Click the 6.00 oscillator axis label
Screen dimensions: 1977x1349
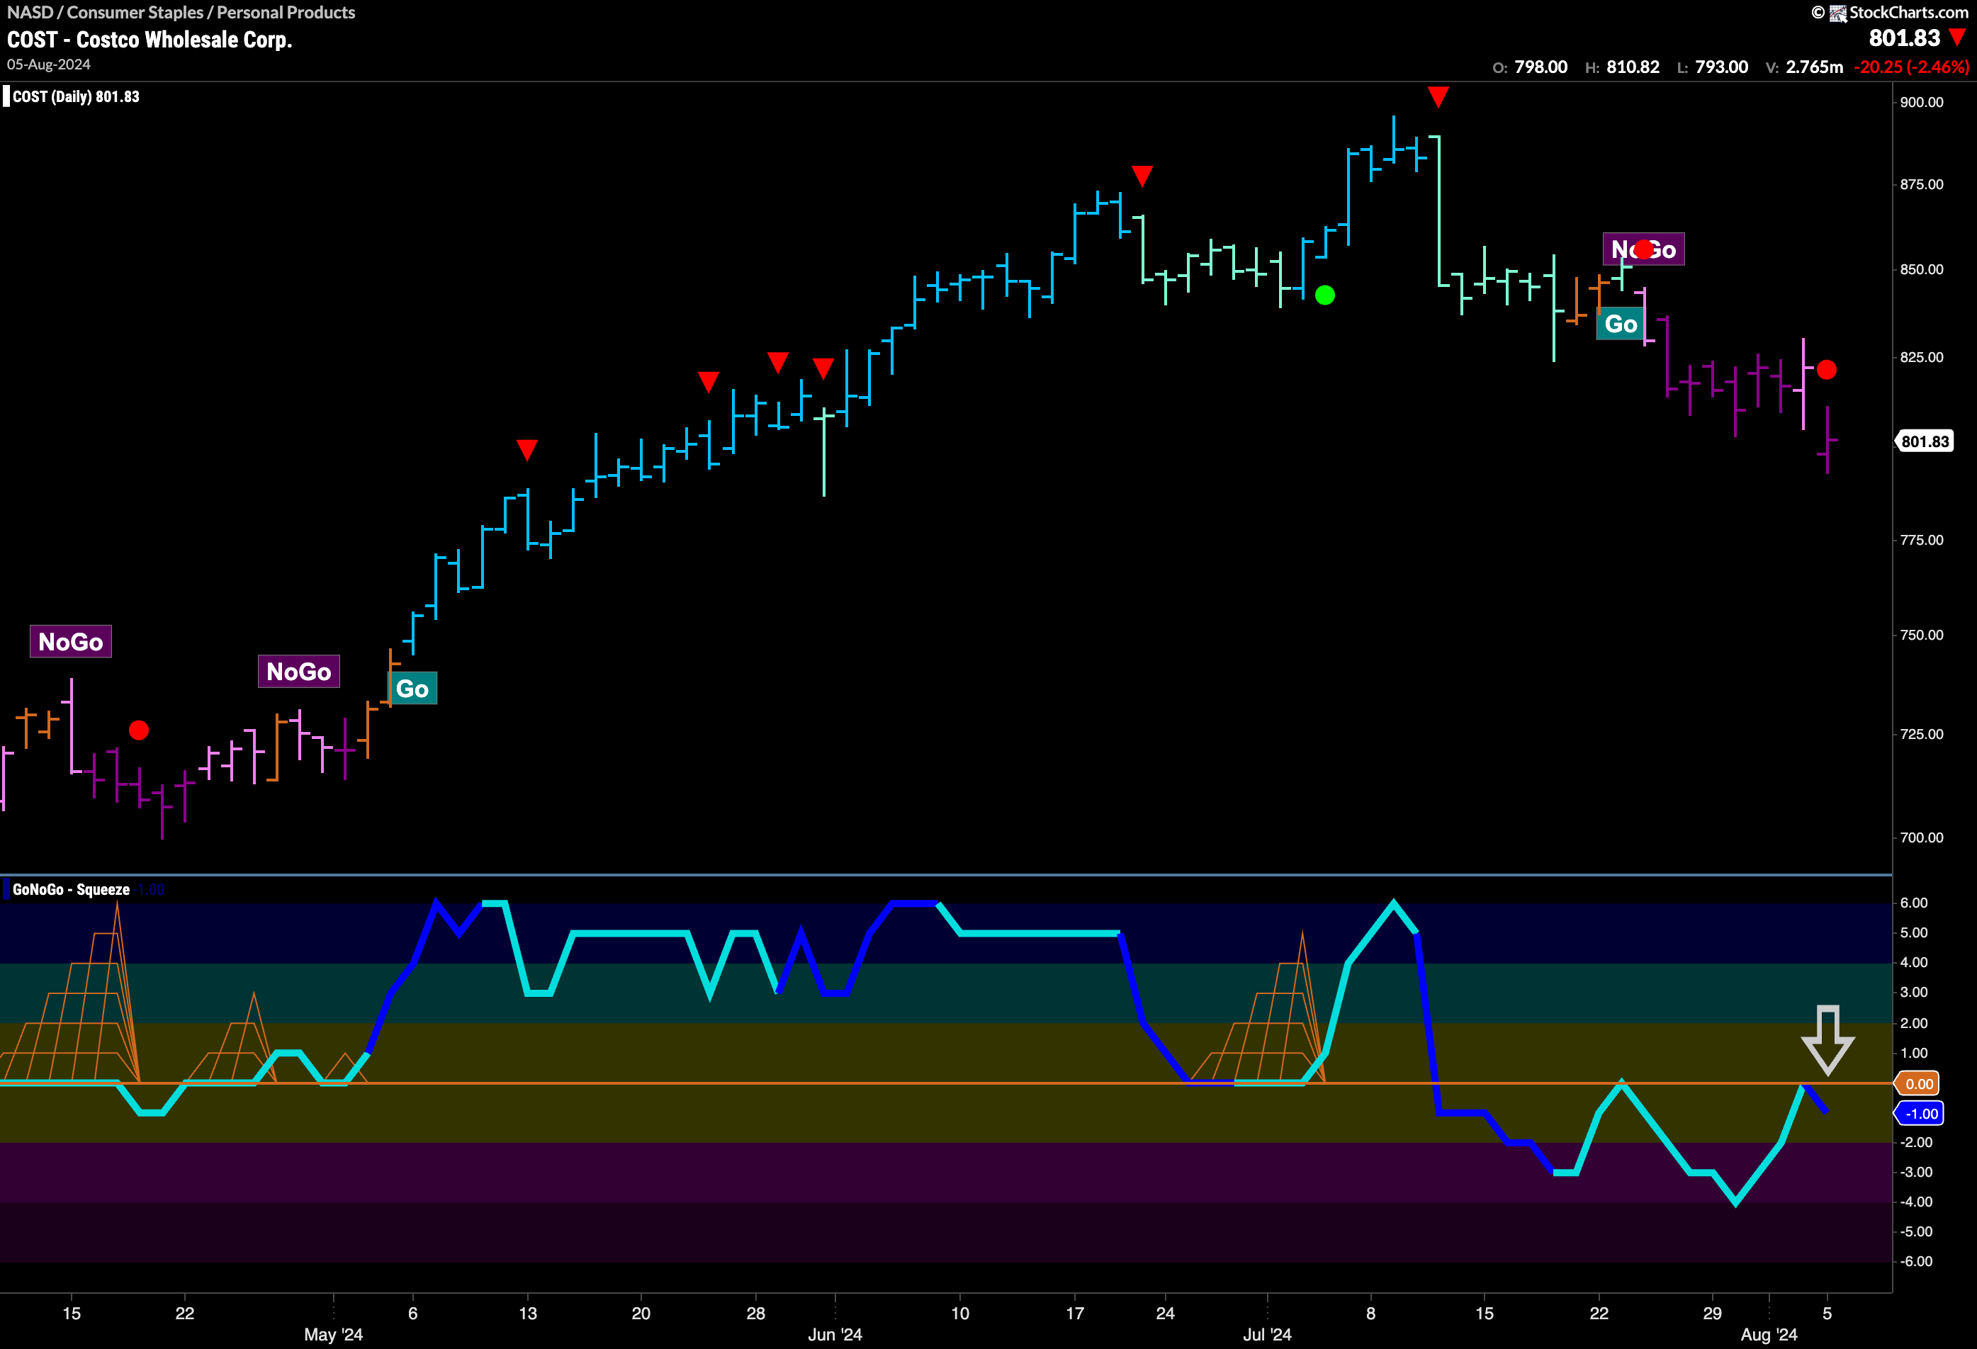tap(1913, 903)
